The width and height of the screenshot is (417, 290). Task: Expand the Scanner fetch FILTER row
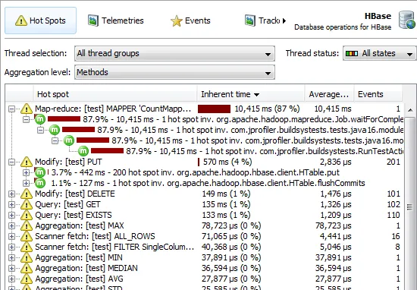point(11,247)
